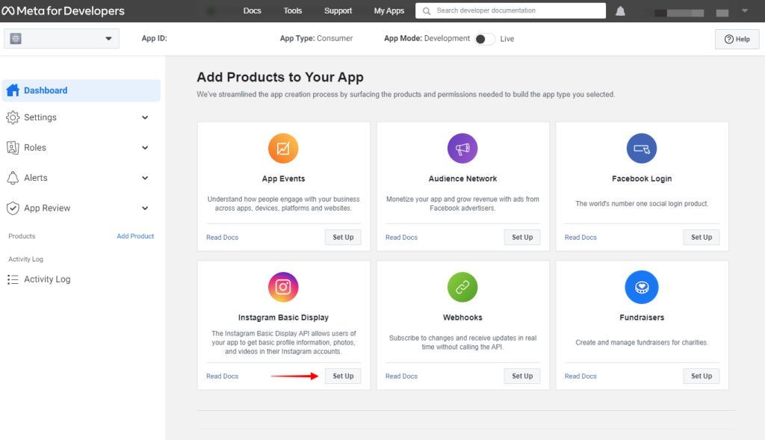The width and height of the screenshot is (765, 440).
Task: Open Read Docs link for Webhooks
Action: [401, 377]
